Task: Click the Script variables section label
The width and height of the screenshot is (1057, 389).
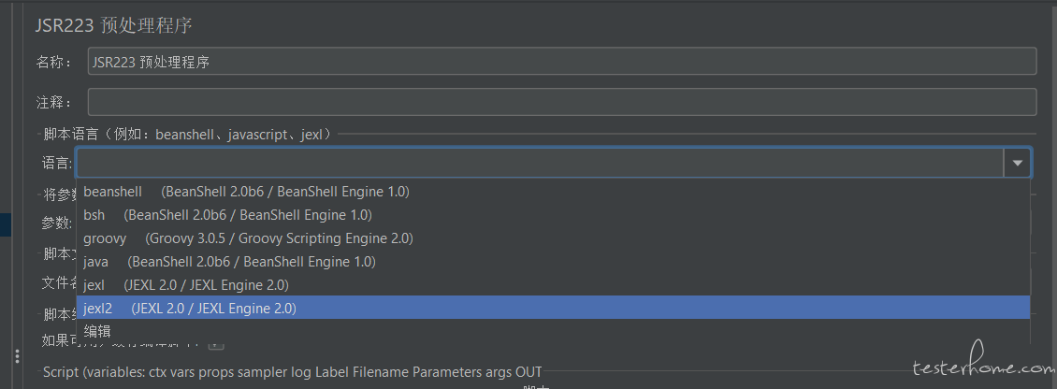Action: 293,371
